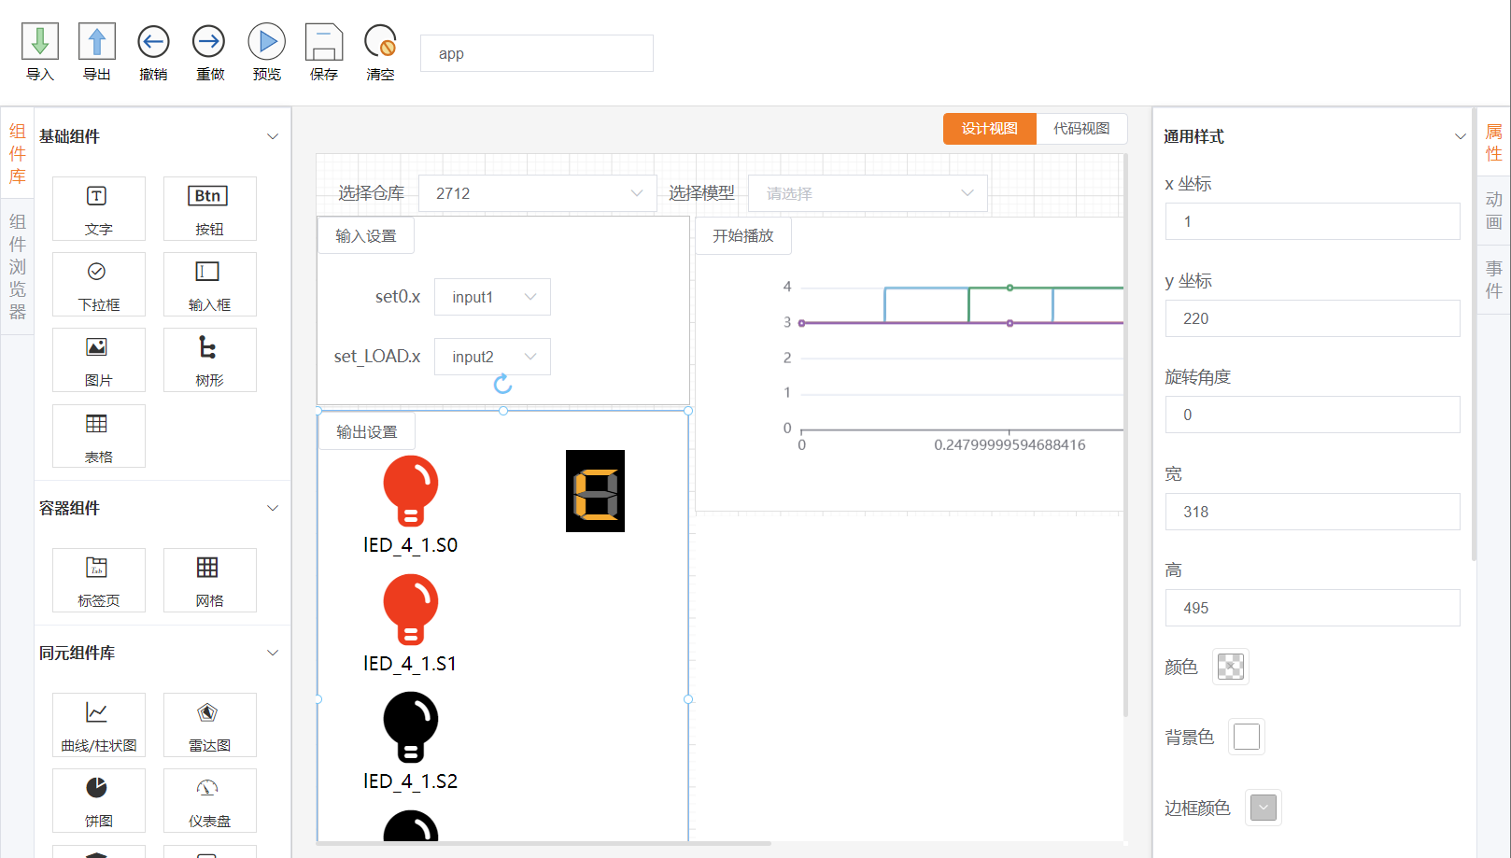Save the project with 保存 icon
This screenshot has height=858, width=1511.
point(323,41)
